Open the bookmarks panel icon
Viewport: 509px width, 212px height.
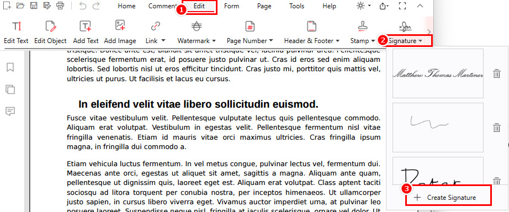[x=10, y=67]
